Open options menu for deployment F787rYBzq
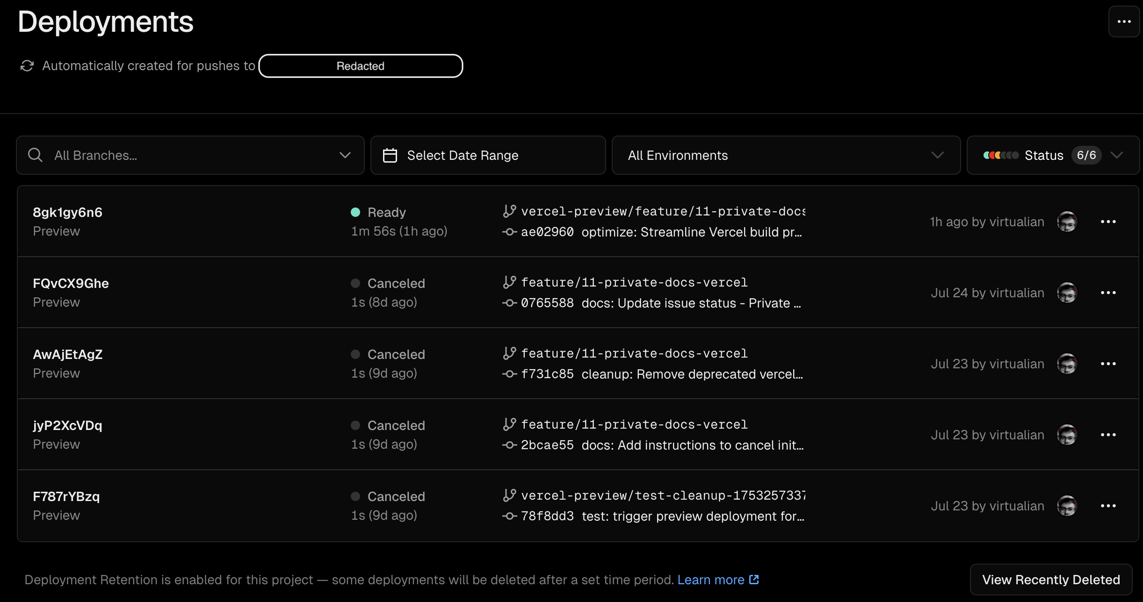Screen dimensions: 1143x602 pos(1108,506)
